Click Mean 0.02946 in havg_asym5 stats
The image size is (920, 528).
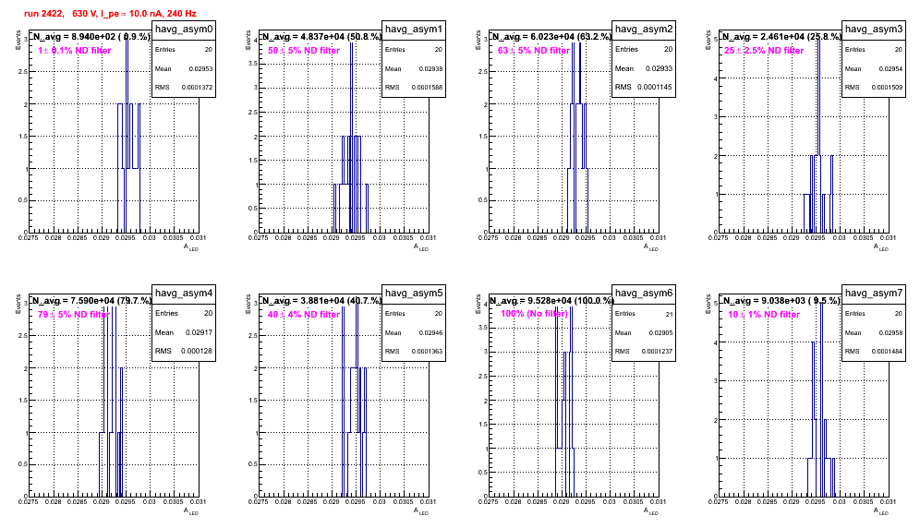click(414, 332)
